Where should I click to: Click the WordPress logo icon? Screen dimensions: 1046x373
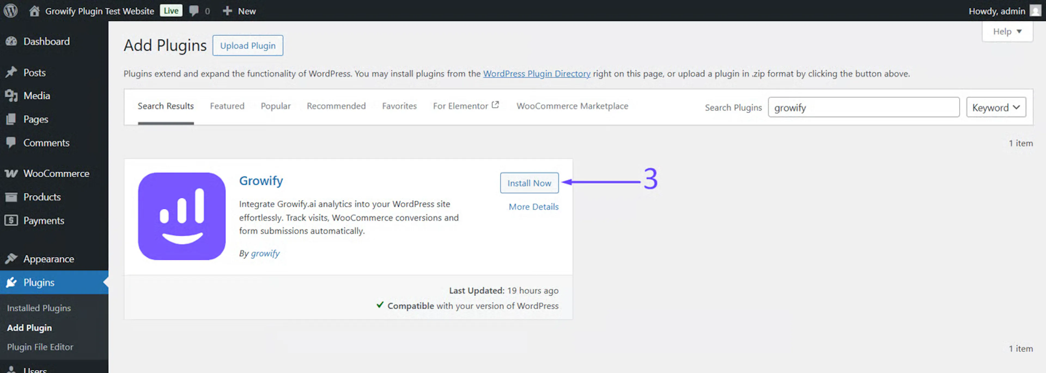pyautogui.click(x=11, y=11)
